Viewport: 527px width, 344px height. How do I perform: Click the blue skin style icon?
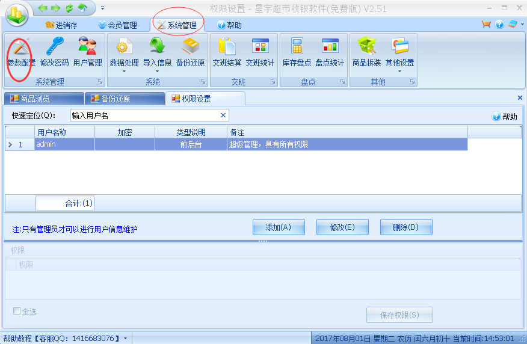pyautogui.click(x=513, y=24)
